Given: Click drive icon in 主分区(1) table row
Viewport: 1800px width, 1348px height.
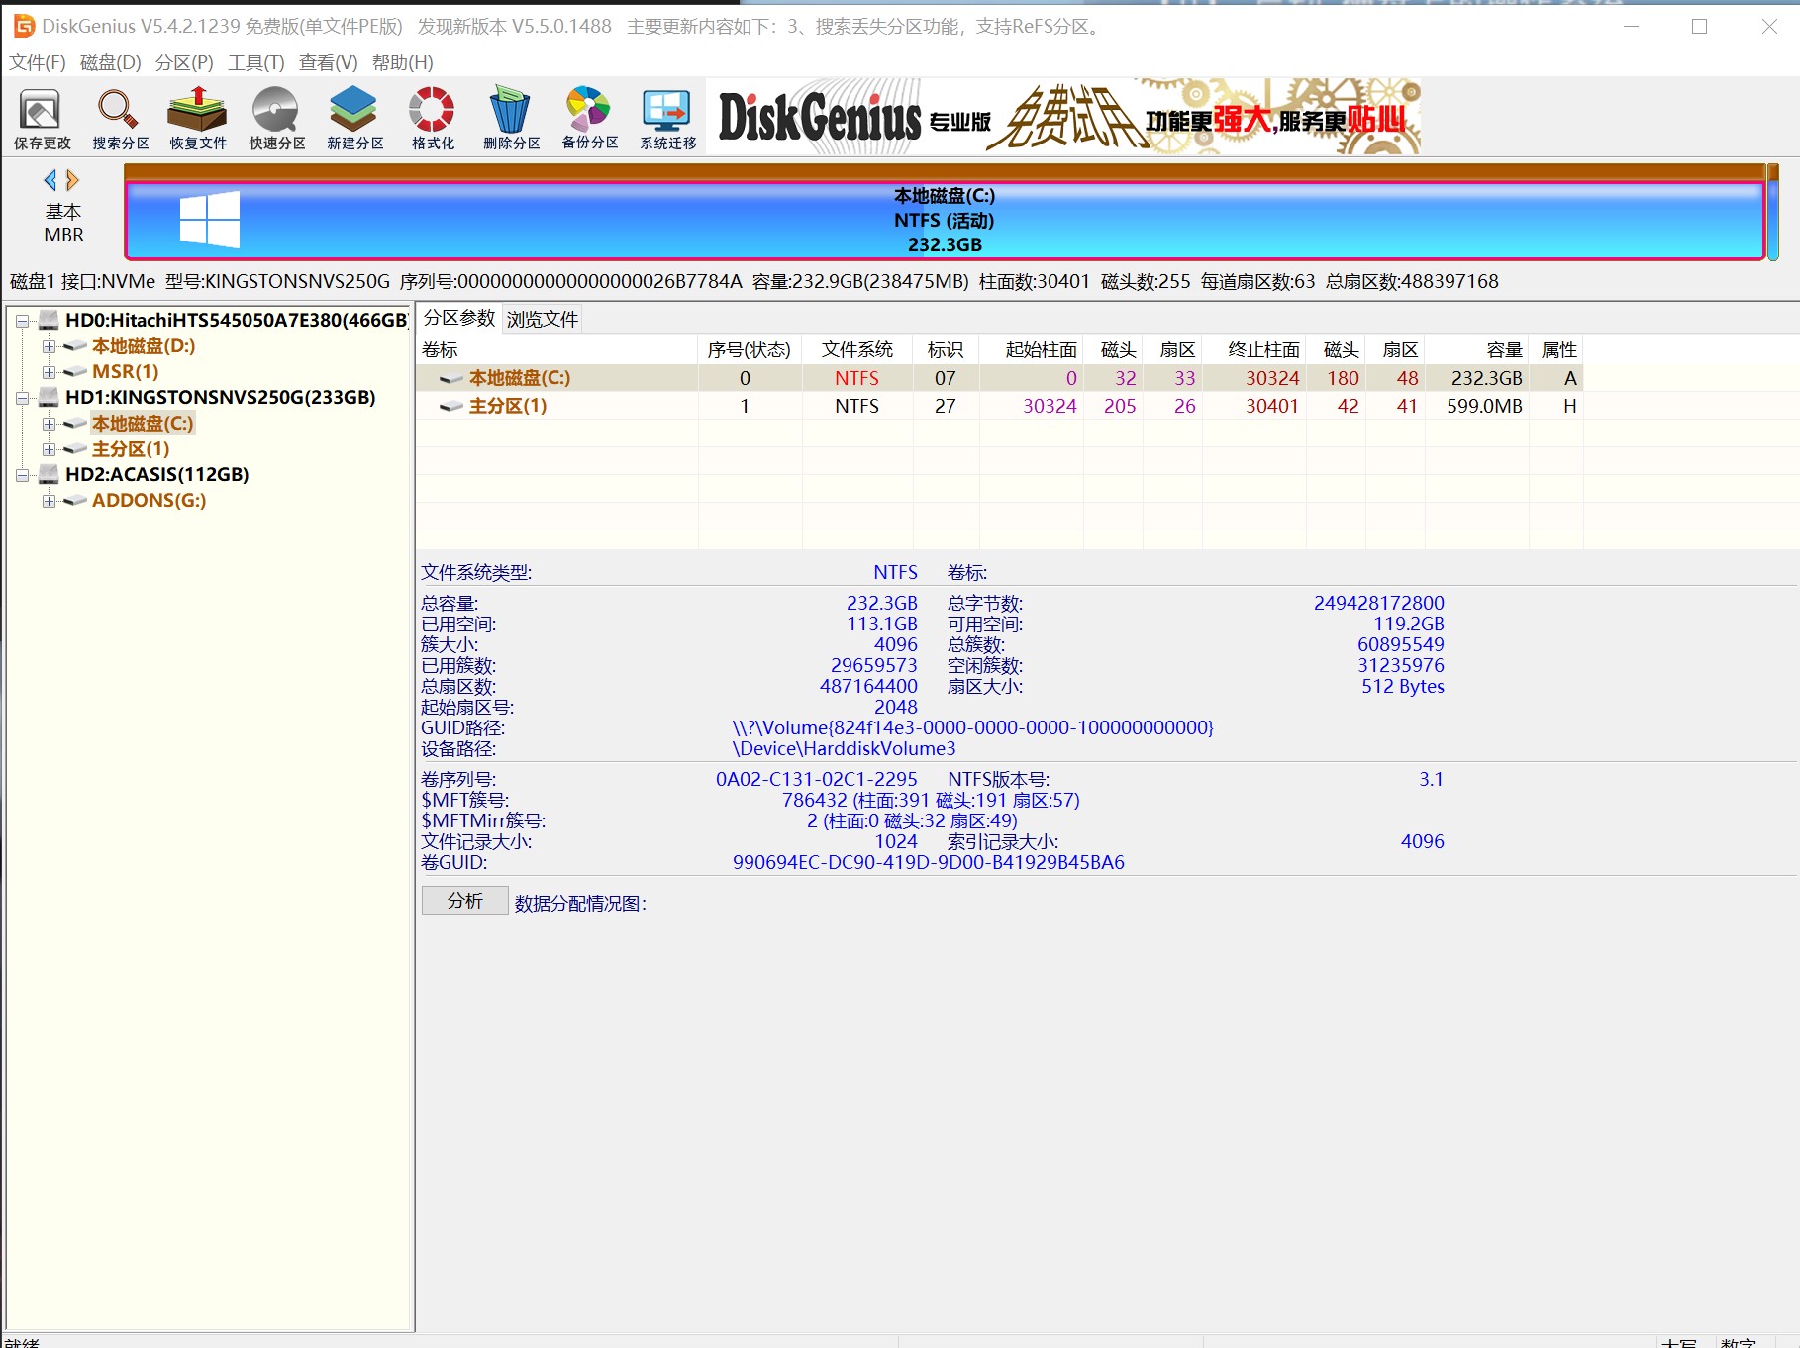Looking at the screenshot, I should click(451, 406).
